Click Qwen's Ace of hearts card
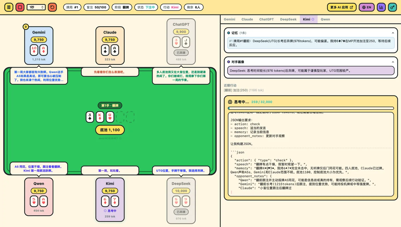 tap(44, 201)
